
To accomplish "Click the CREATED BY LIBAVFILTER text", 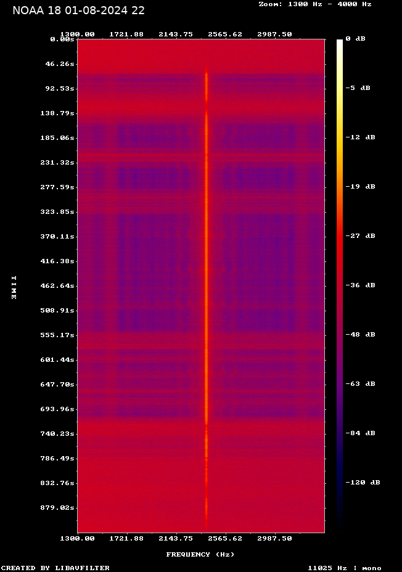I will (55, 568).
